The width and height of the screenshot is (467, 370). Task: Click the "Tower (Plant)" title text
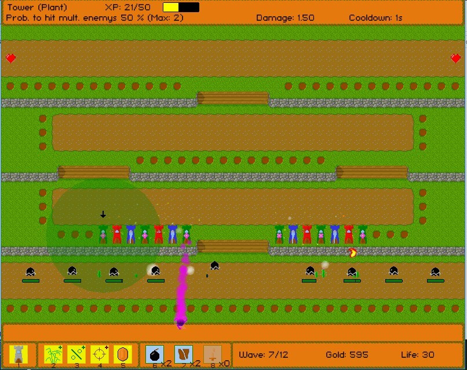[37, 7]
